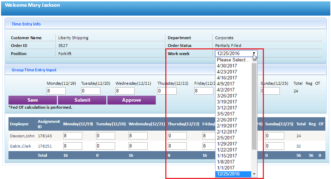Pick 4/16/2017 in the dropdown list
331x179 pixels.
pos(233,78)
